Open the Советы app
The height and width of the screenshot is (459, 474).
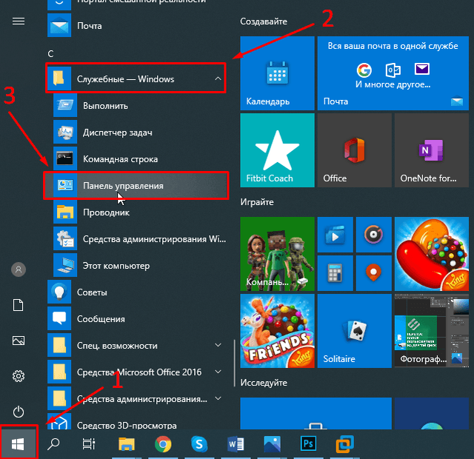(x=136, y=292)
